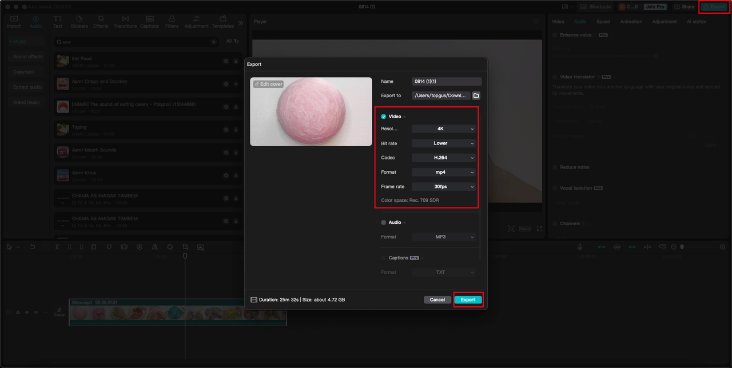The width and height of the screenshot is (732, 368).
Task: Collapse the Audio section arrow
Action: [x=404, y=222]
